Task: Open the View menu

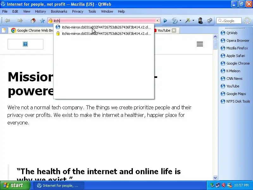Action: (x=27, y=11)
